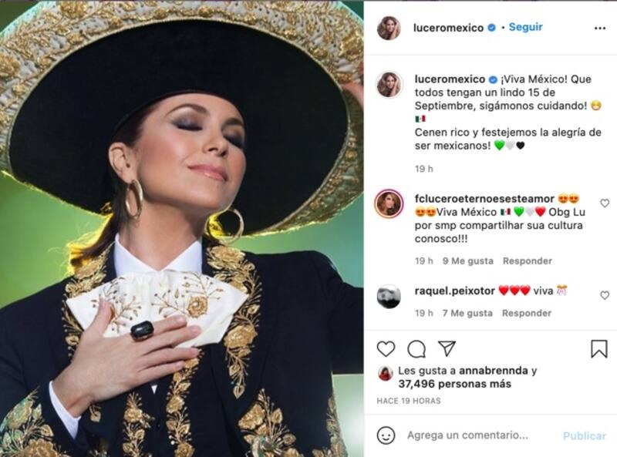
Task: Save post with bookmark icon
Action: 599,349
